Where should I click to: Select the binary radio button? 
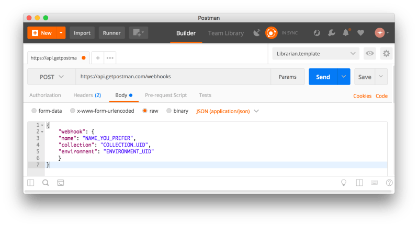tap(169, 111)
